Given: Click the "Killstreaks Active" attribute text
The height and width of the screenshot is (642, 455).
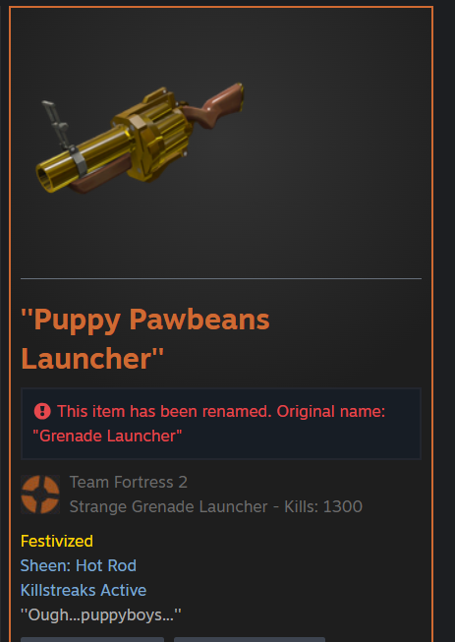Looking at the screenshot, I should point(84,590).
